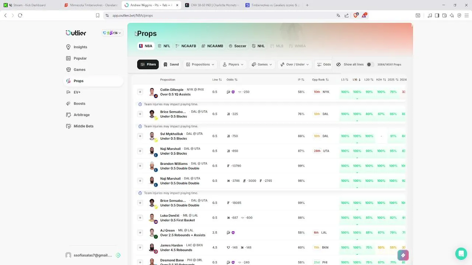Go to Games in sidebar
Image resolution: width=472 pixels, height=265 pixels.
click(x=76, y=70)
